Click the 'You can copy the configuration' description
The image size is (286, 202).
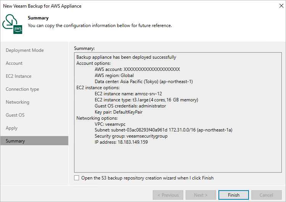pos(100,26)
